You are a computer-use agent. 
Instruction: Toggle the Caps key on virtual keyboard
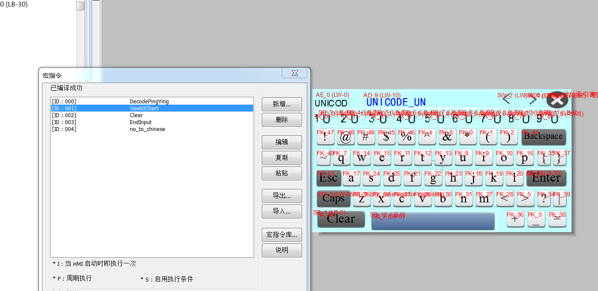point(333,199)
